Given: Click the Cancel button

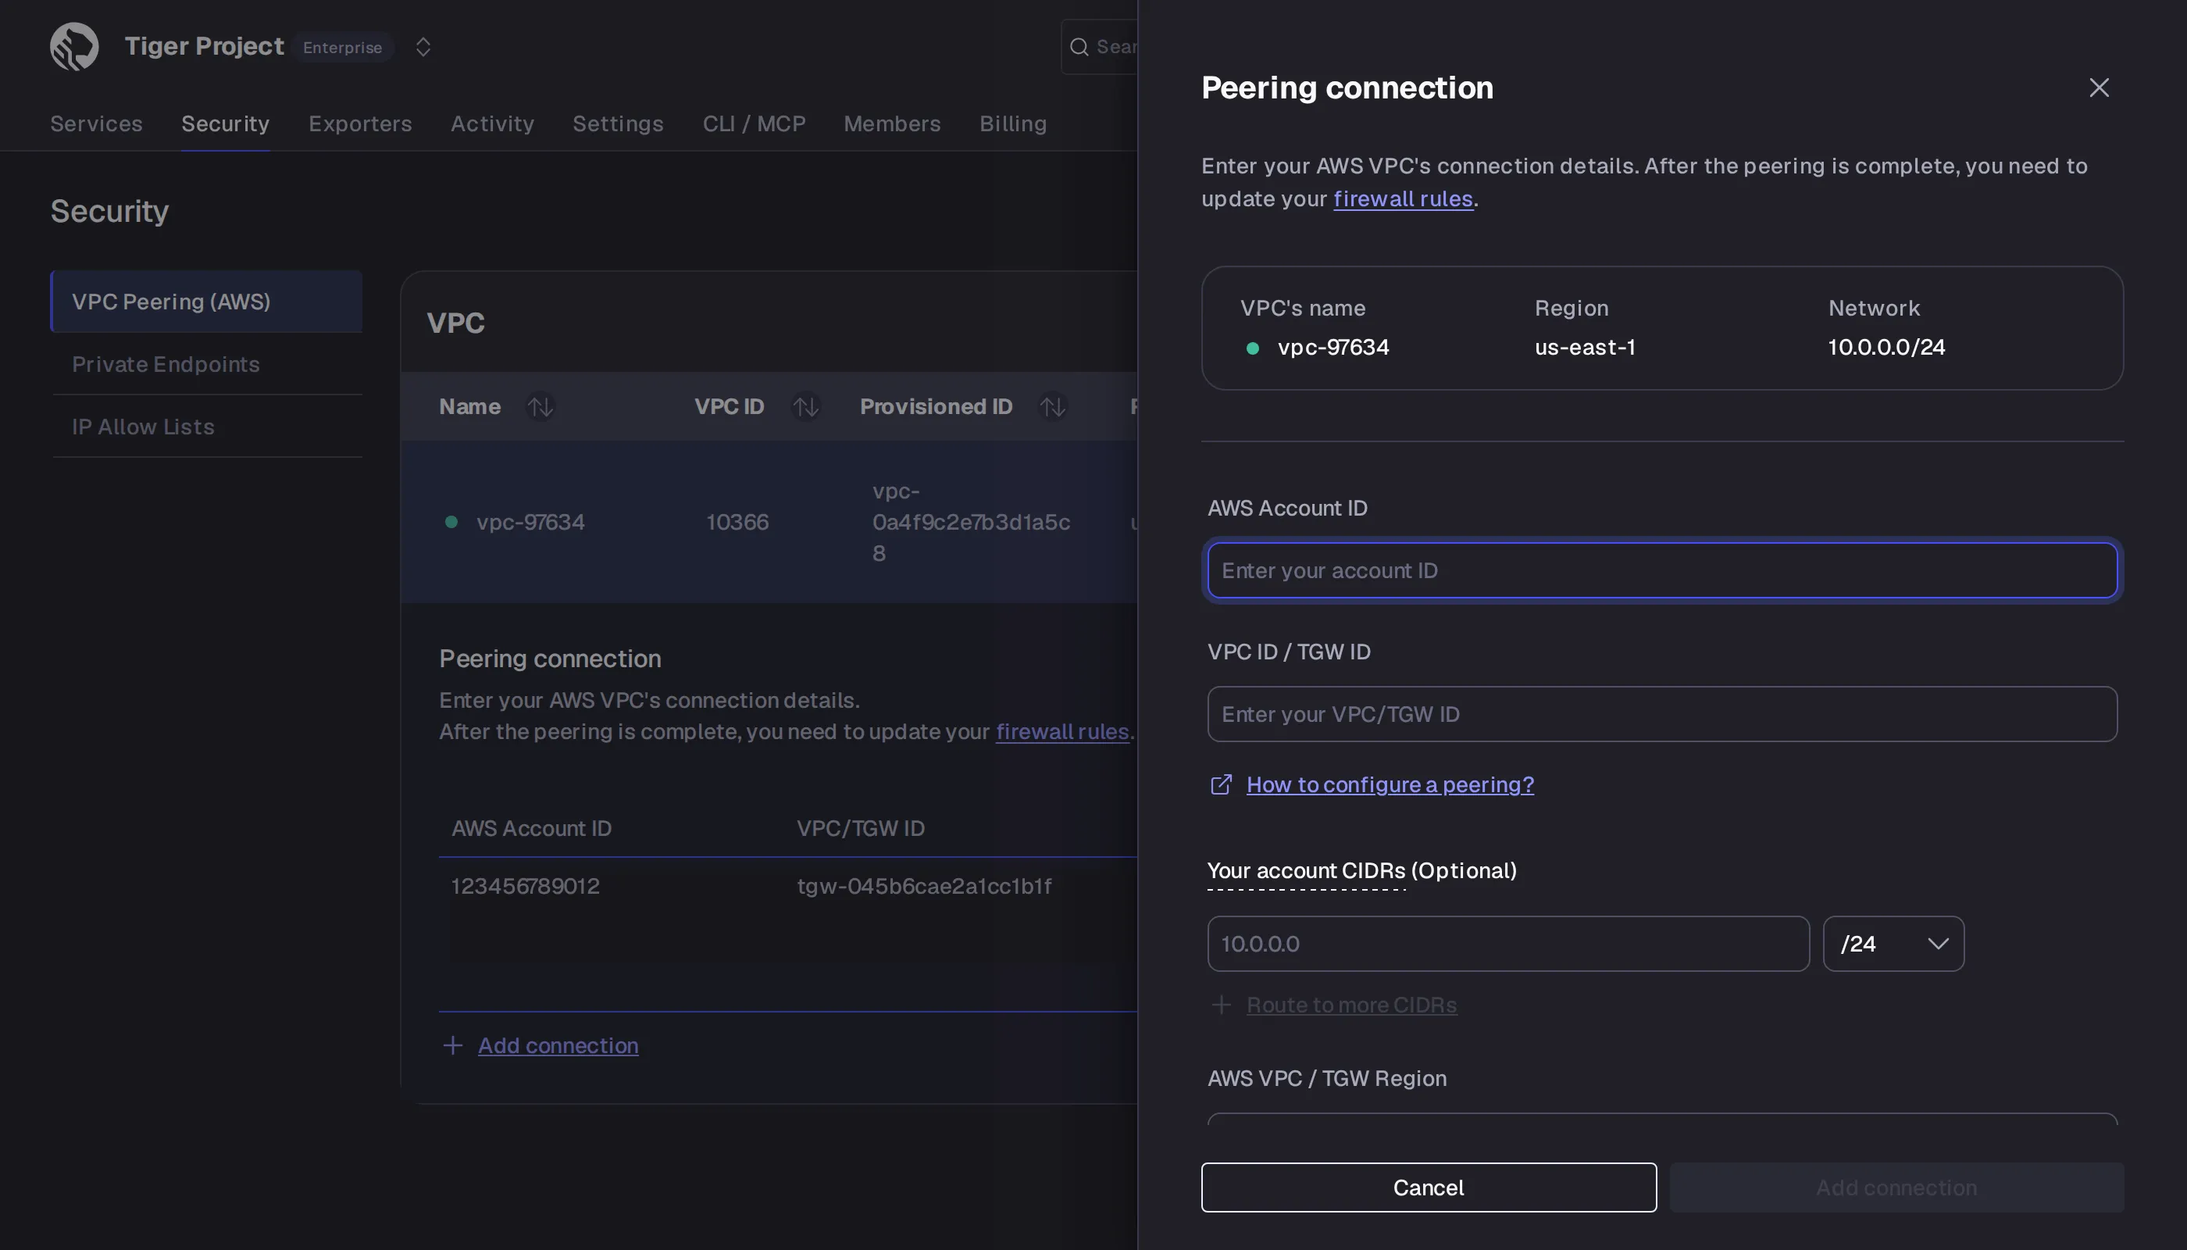Looking at the screenshot, I should coord(1429,1187).
